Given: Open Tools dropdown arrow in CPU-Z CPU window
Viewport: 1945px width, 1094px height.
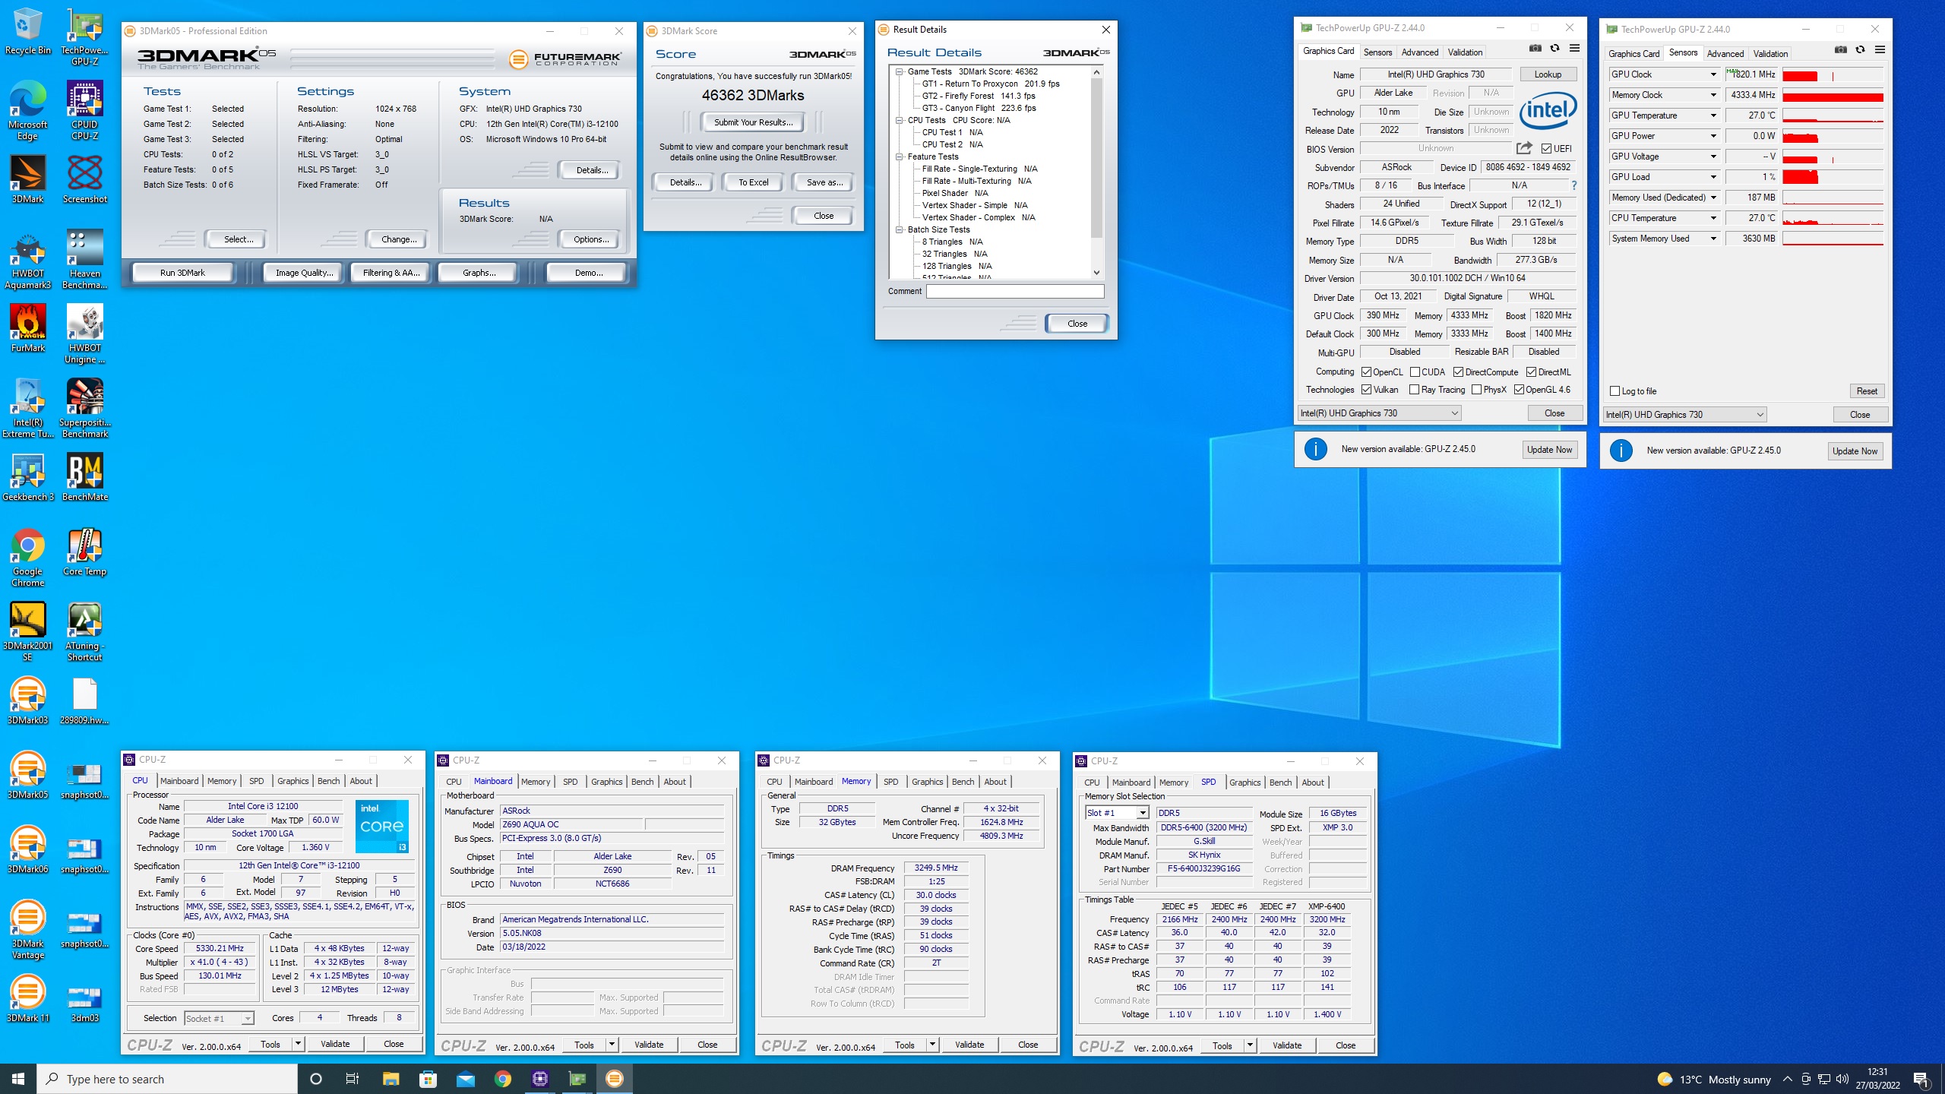Looking at the screenshot, I should [x=298, y=1044].
